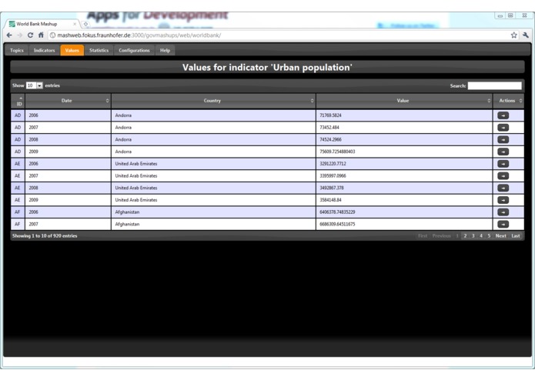Click action arrow for Andorra 2009 row
535x380 pixels.
point(503,152)
